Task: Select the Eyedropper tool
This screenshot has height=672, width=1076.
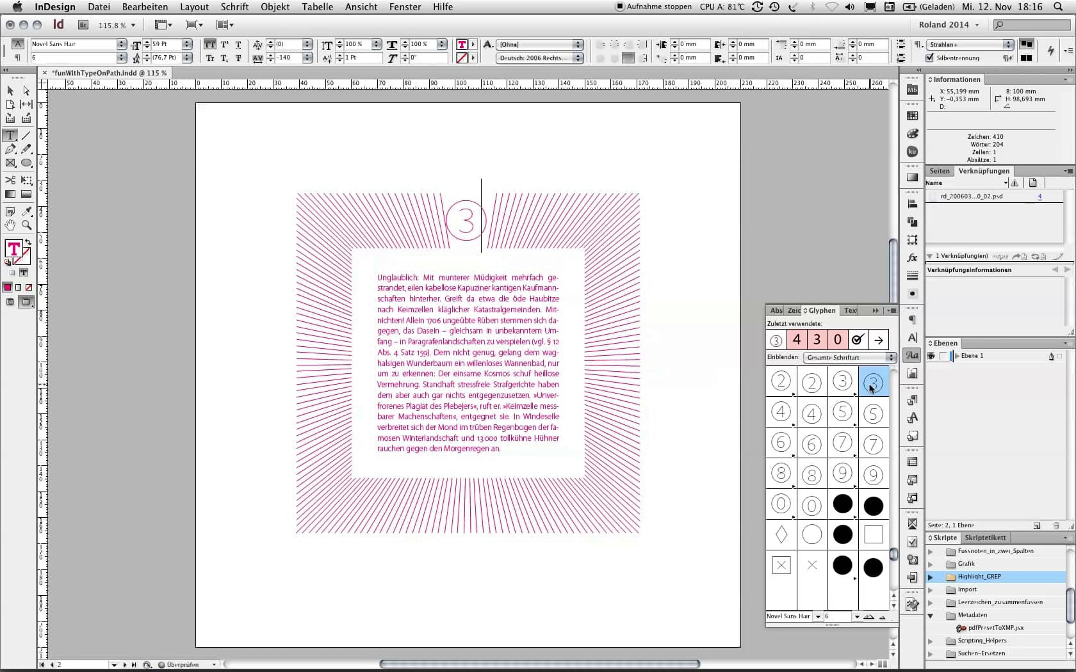Action: click(x=26, y=212)
